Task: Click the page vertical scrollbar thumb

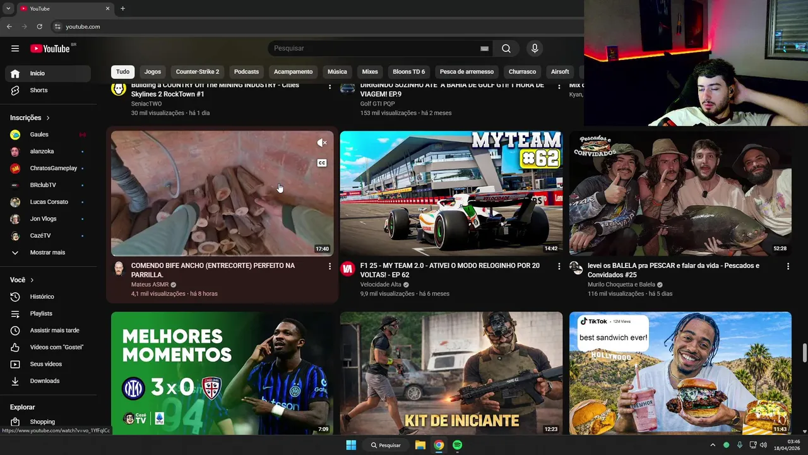Action: [x=804, y=353]
